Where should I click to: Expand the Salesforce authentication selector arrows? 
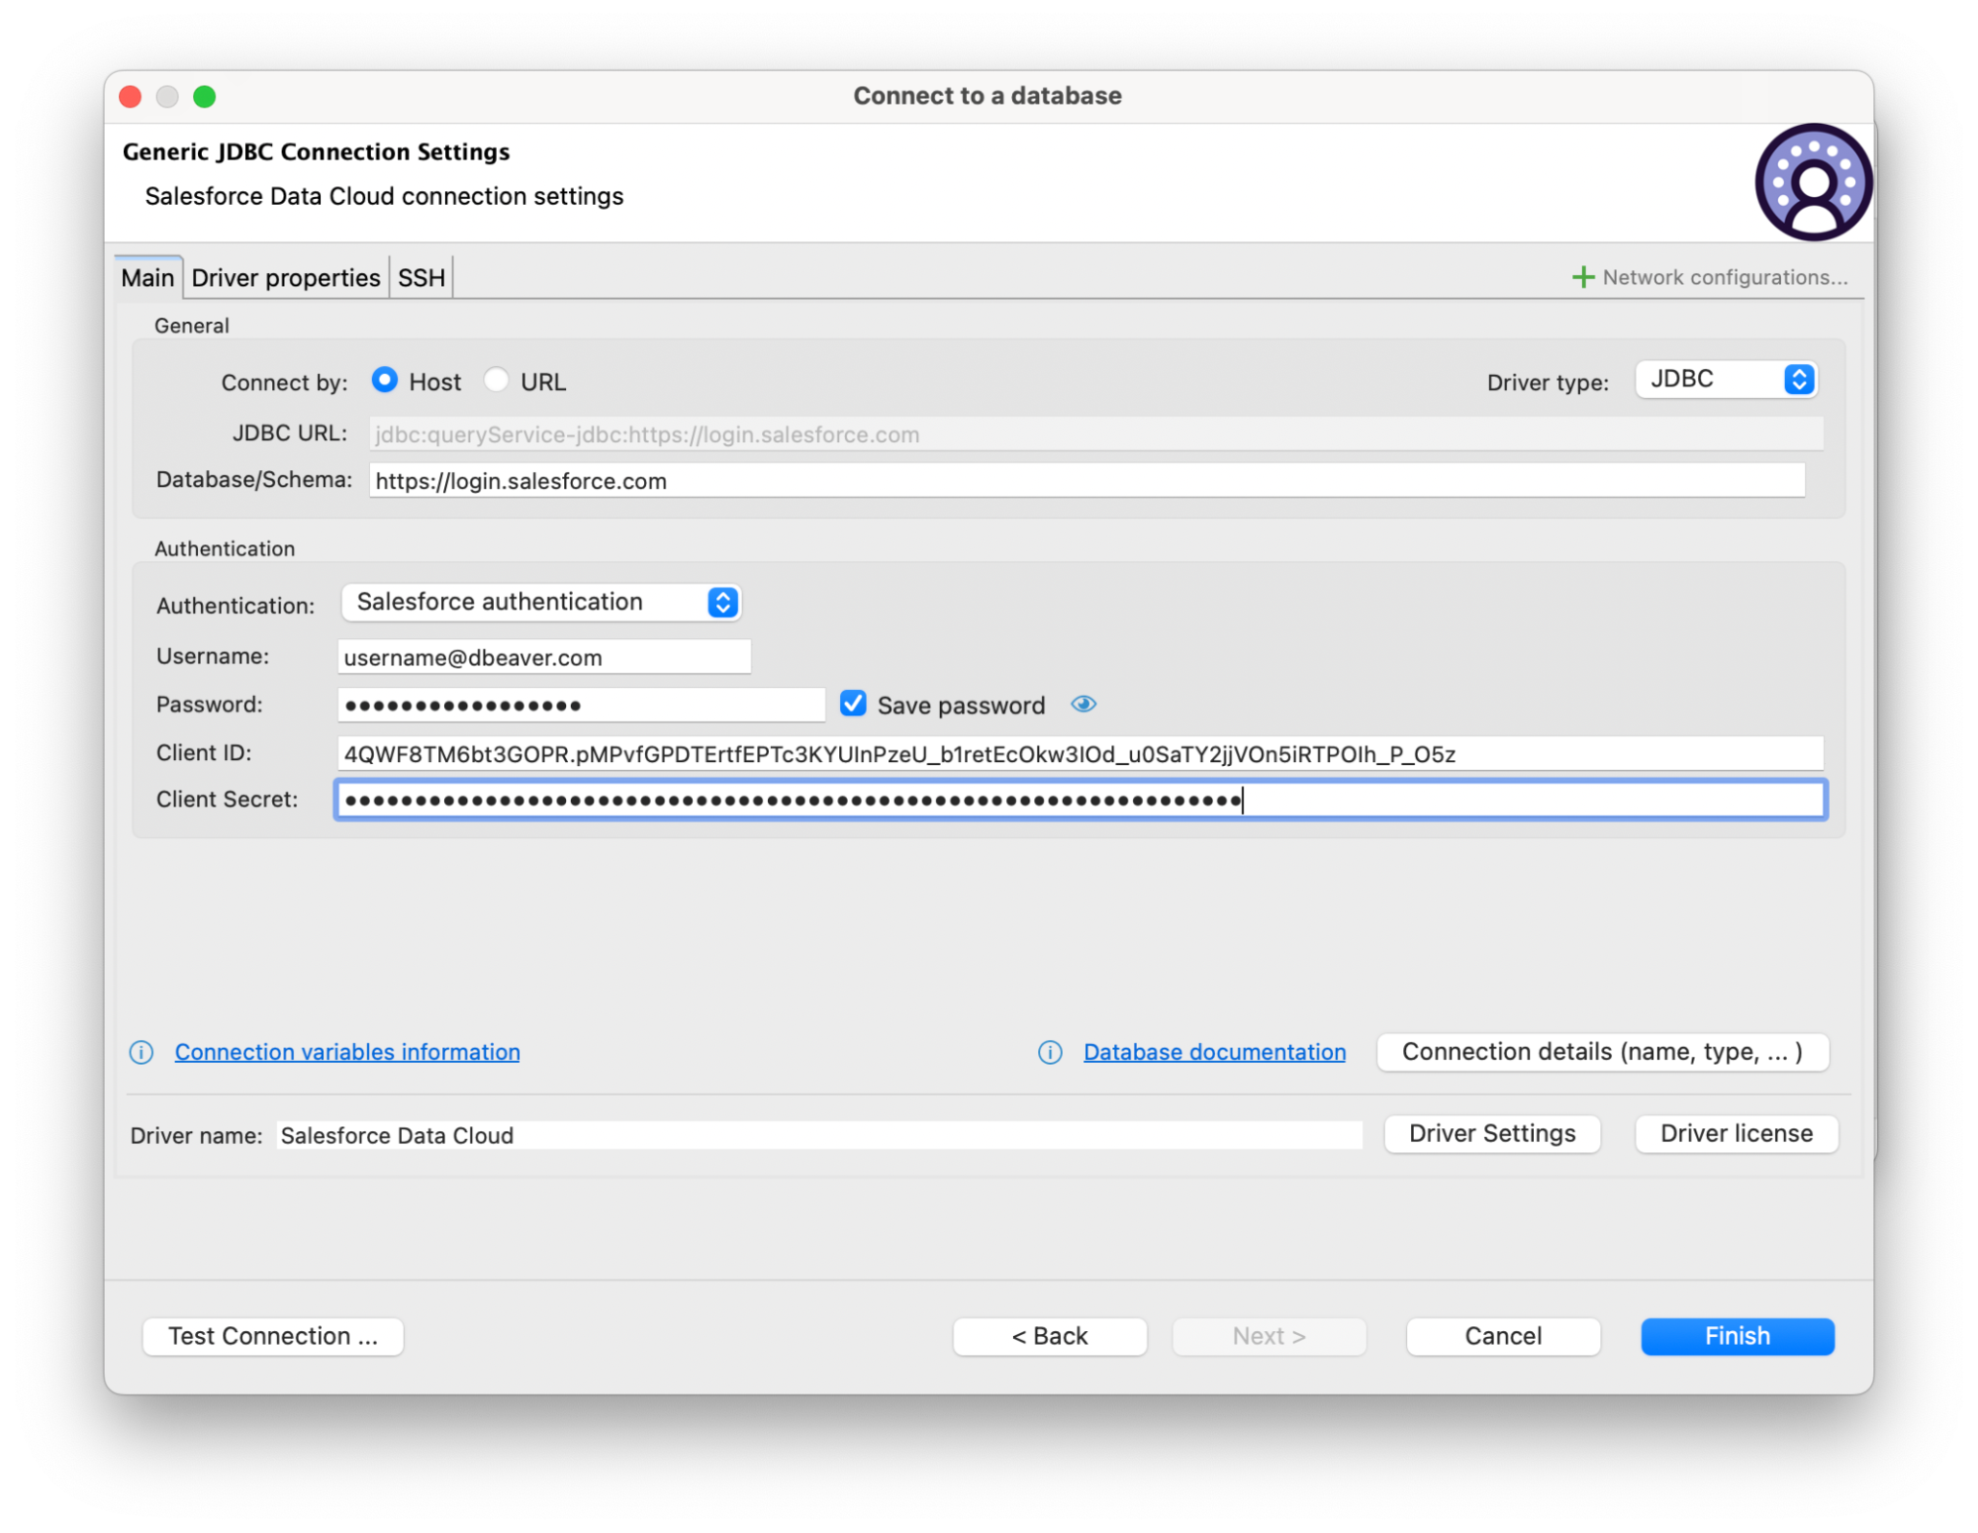721,602
